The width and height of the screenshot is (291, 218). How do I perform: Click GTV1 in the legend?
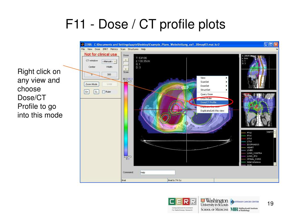point(249,139)
